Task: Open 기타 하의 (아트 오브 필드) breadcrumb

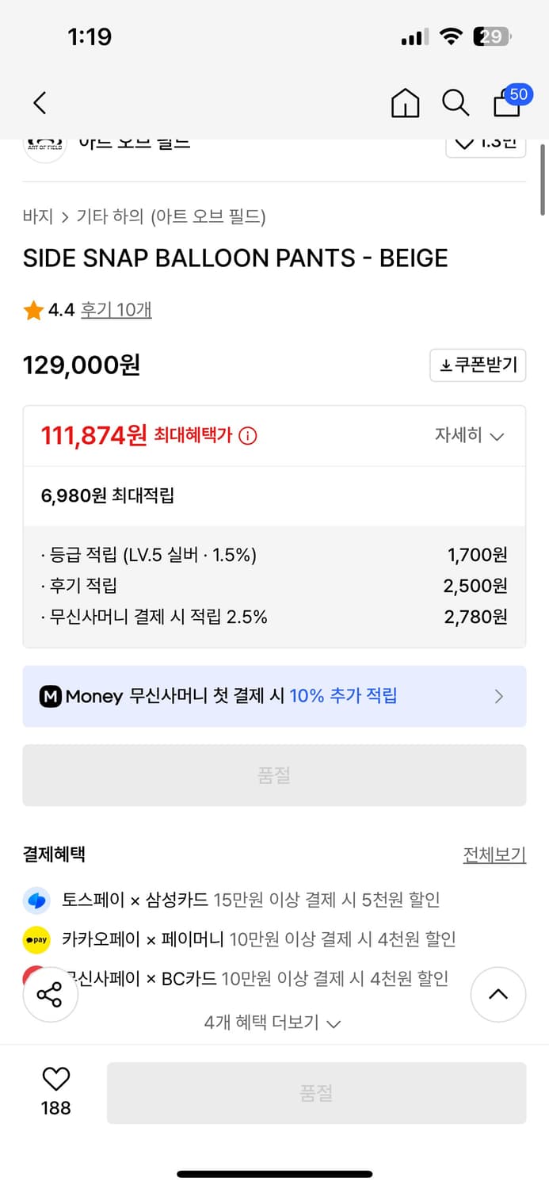Action: [x=171, y=216]
